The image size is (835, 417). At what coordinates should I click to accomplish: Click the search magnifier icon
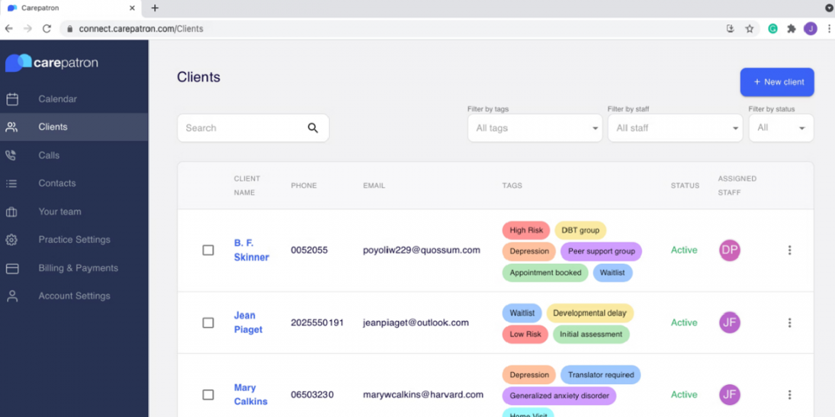[x=313, y=128]
